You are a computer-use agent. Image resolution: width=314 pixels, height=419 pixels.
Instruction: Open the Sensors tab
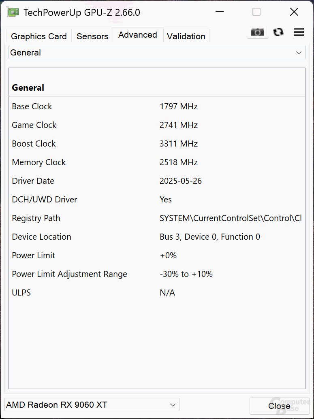[x=92, y=36]
